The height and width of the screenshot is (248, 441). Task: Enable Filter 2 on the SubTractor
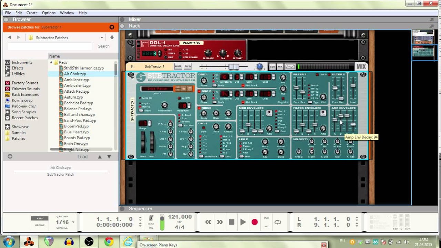pos(329,74)
